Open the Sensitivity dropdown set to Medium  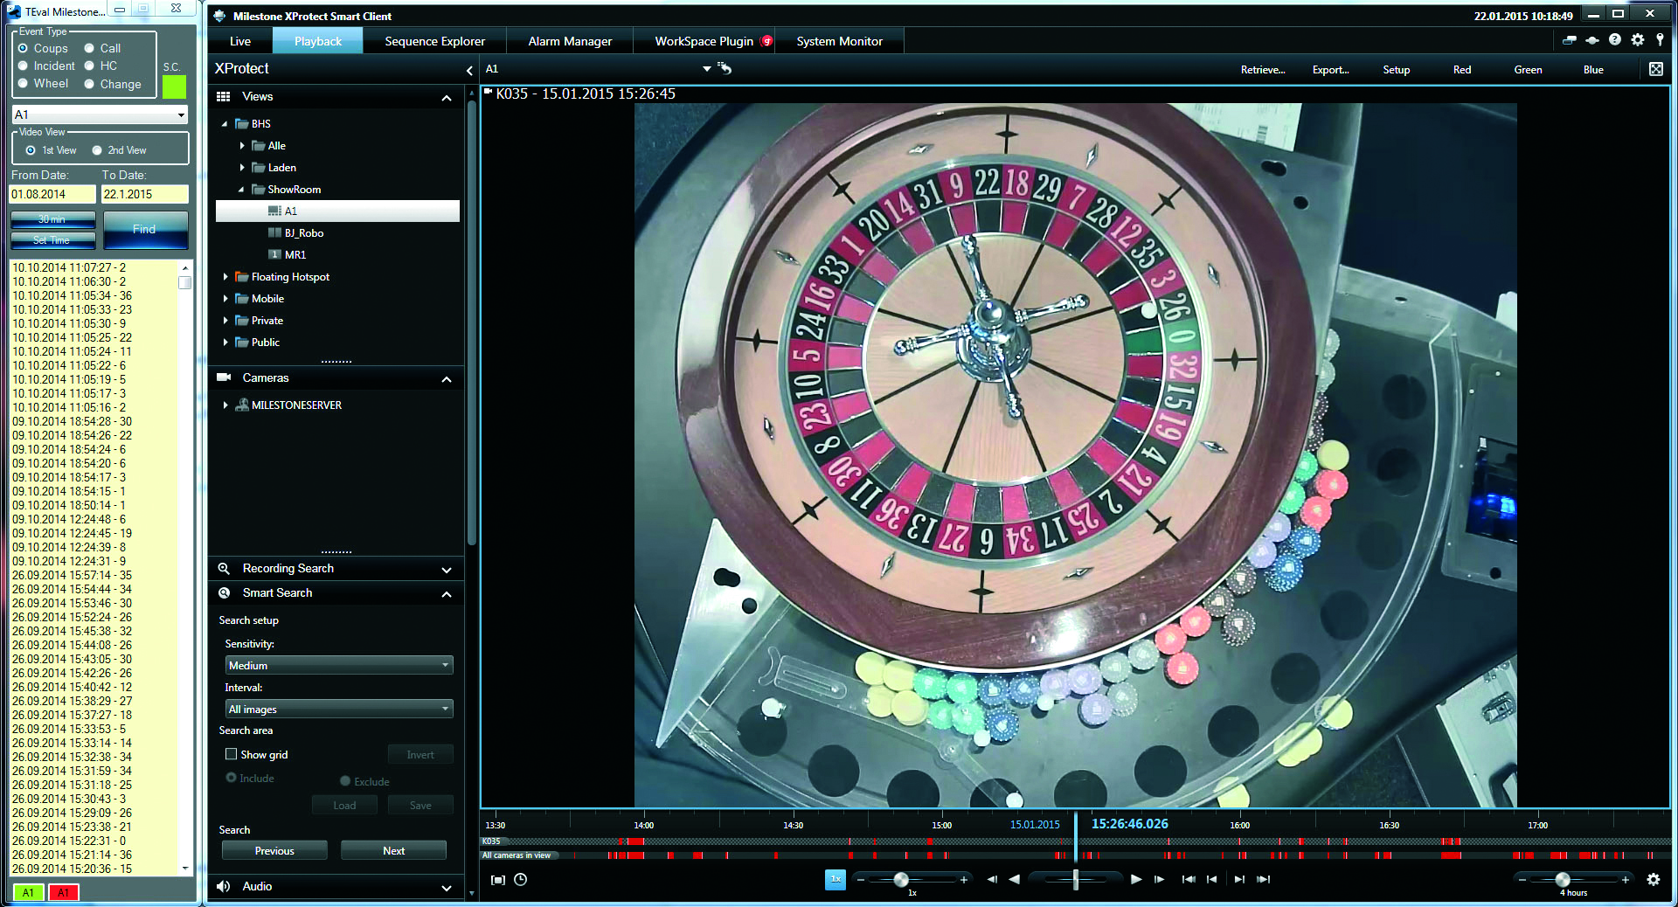point(338,665)
